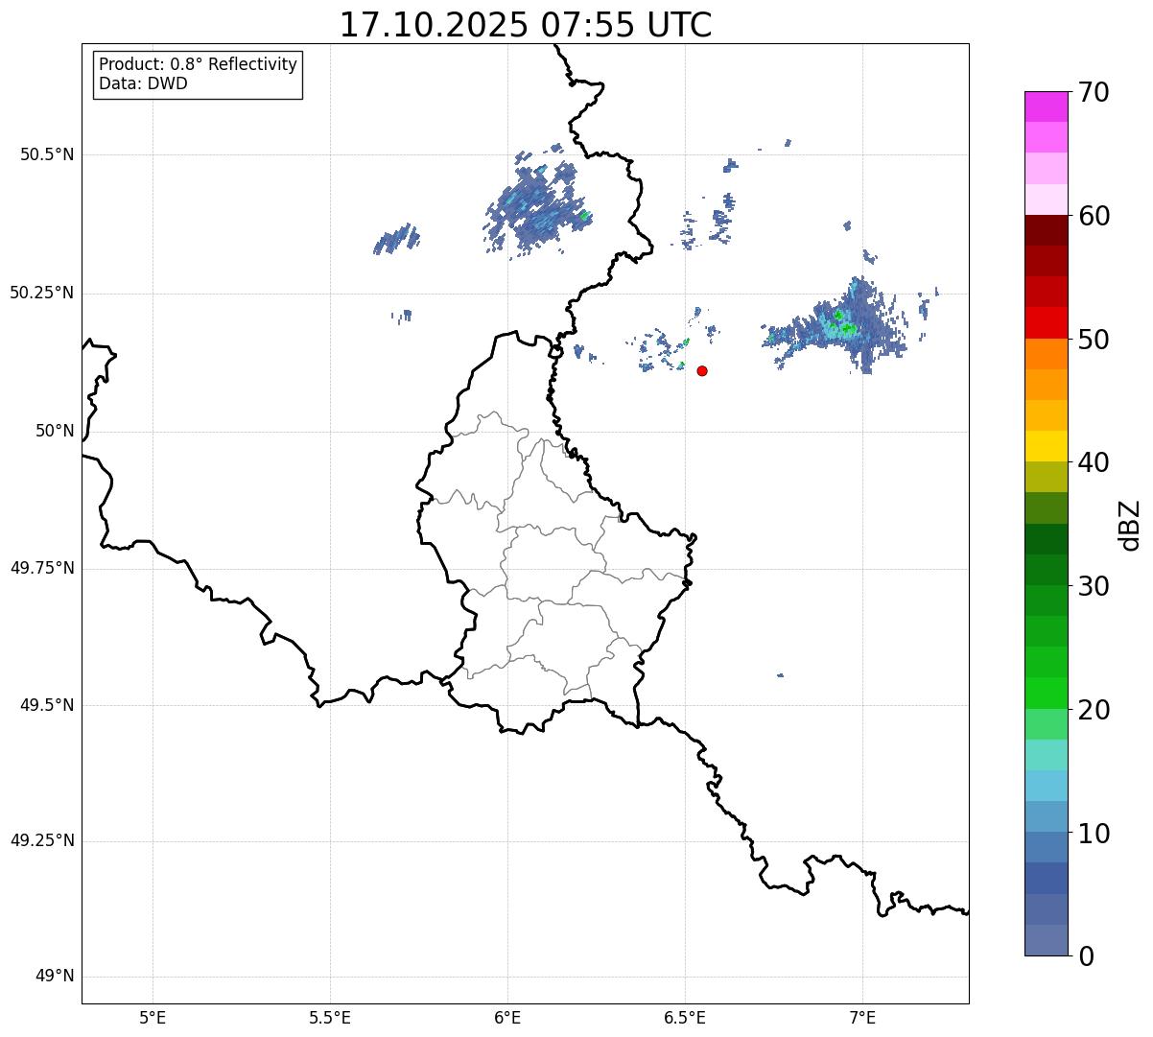Click the 50.25°N latitude label
Screen dimensions: 1153x1037
coord(41,293)
